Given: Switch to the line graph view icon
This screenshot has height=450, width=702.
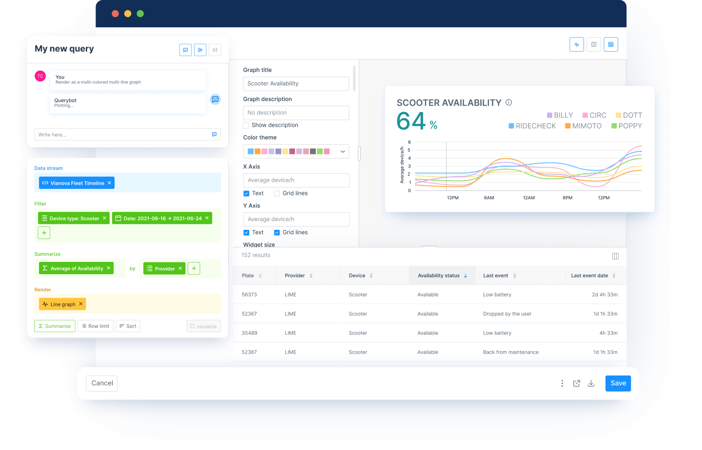Looking at the screenshot, I should [x=577, y=44].
